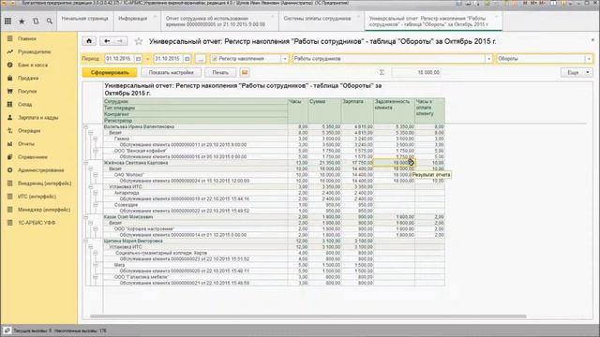Click the Сформировать button
The width and height of the screenshot is (600, 337).
(110, 72)
